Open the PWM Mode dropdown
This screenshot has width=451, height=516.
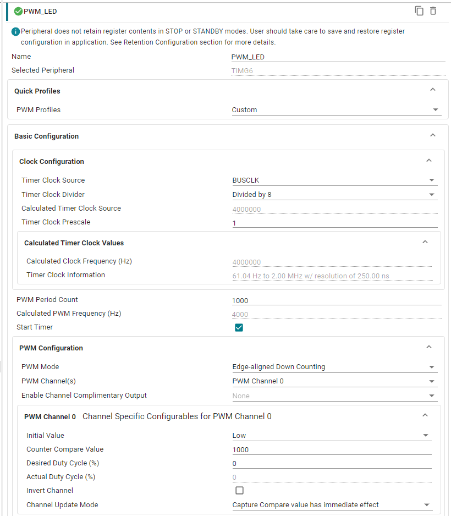click(x=335, y=367)
